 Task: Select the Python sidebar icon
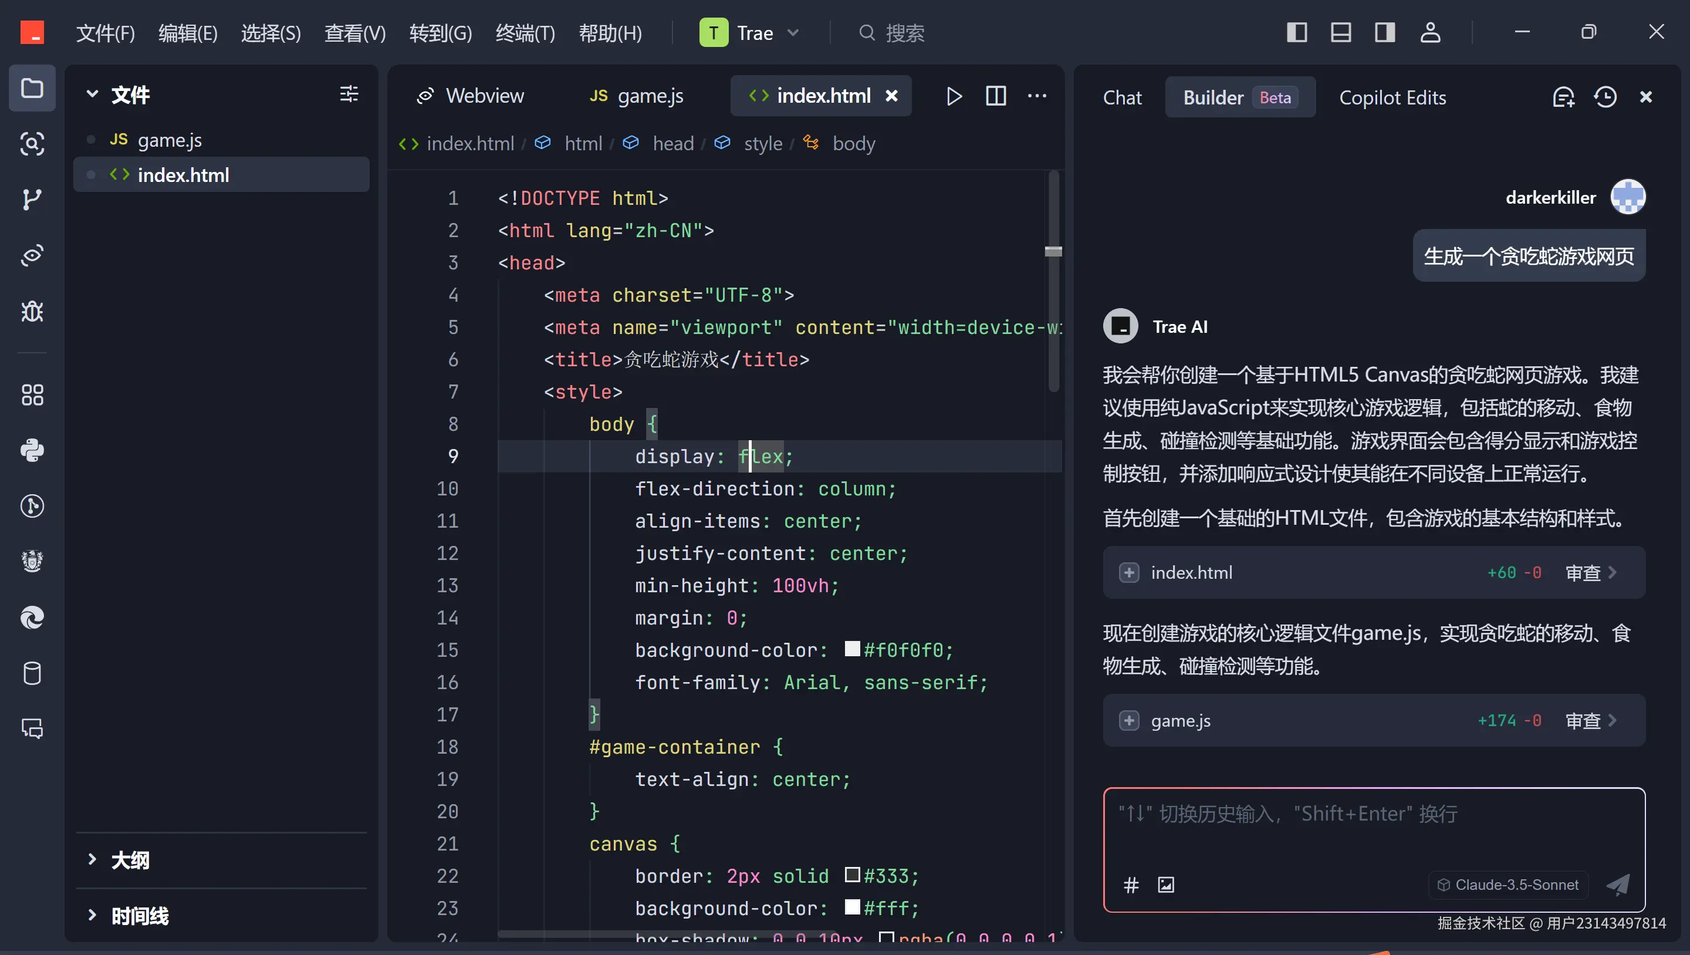coord(32,450)
